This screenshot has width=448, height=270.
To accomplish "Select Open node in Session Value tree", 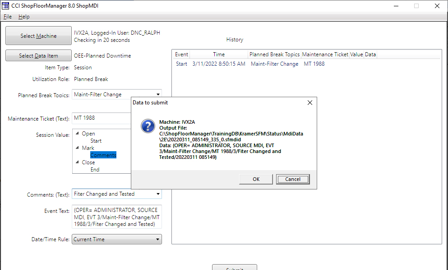I will tap(88, 134).
